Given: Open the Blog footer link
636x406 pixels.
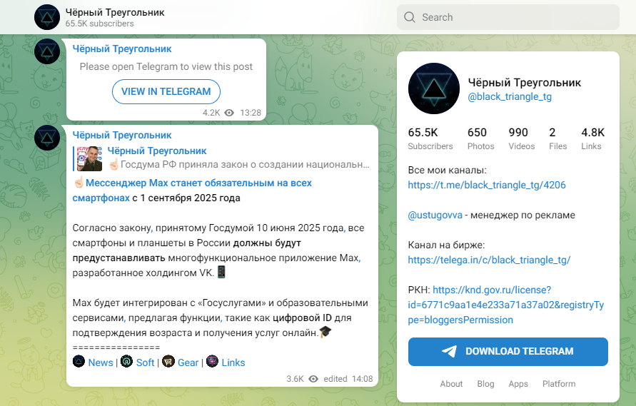Looking at the screenshot, I should (485, 384).
